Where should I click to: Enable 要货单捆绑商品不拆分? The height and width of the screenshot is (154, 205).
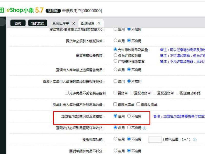point(115,150)
